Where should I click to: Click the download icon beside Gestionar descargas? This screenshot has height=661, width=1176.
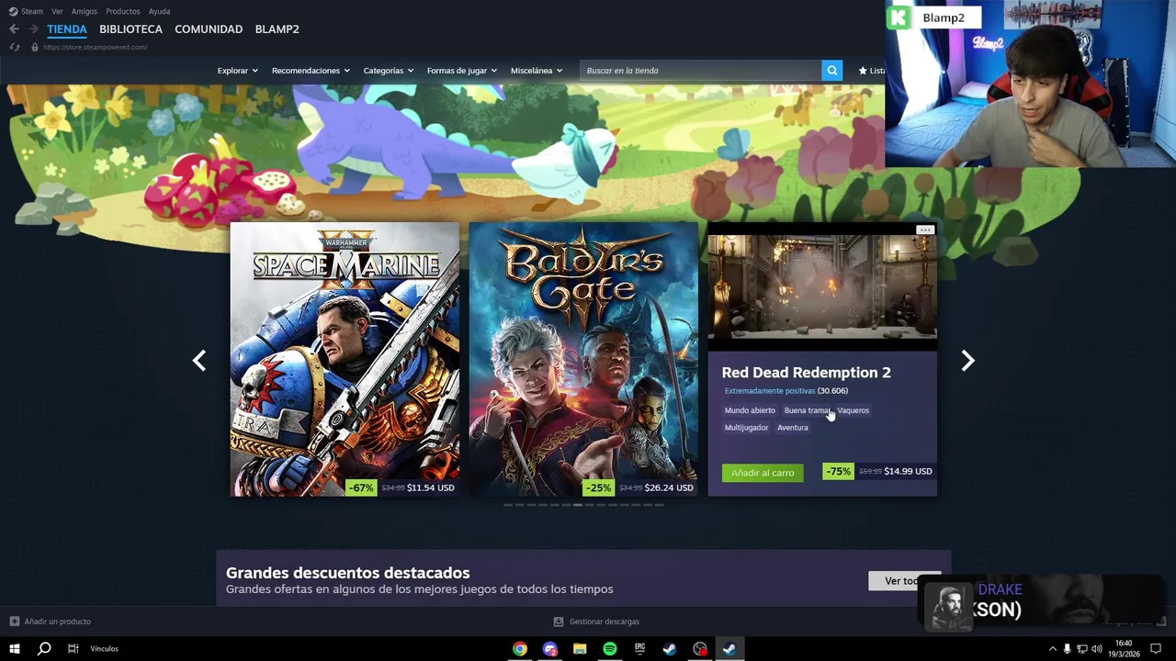pos(559,622)
